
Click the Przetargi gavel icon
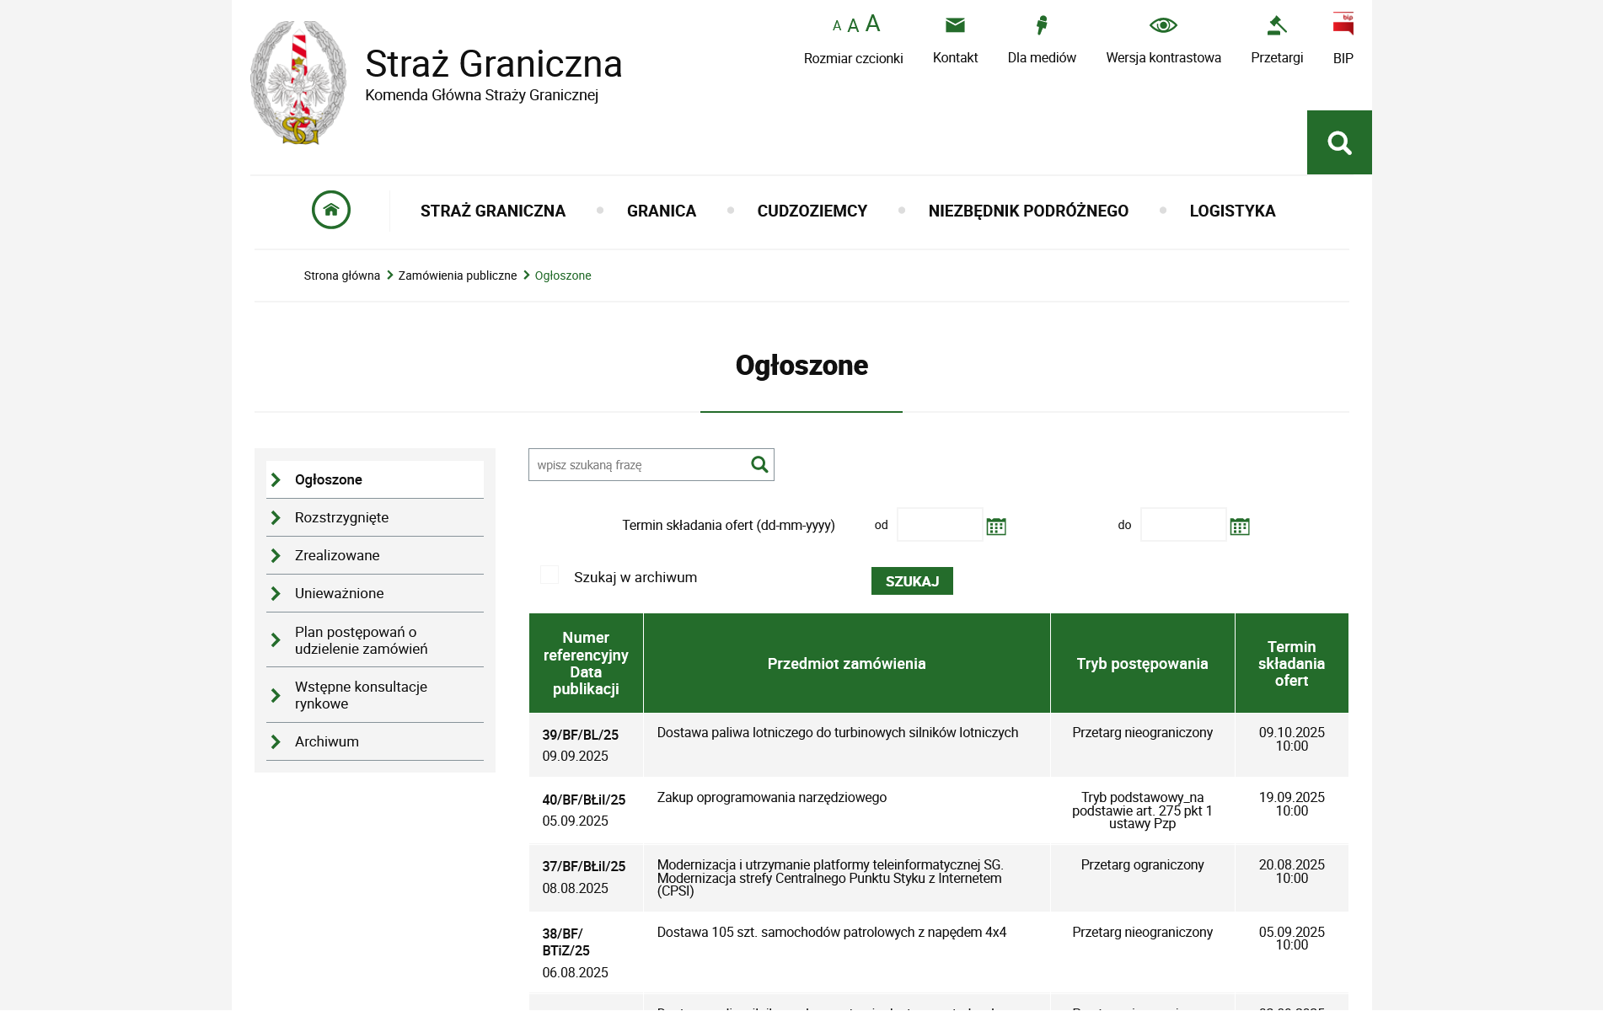coord(1276,25)
